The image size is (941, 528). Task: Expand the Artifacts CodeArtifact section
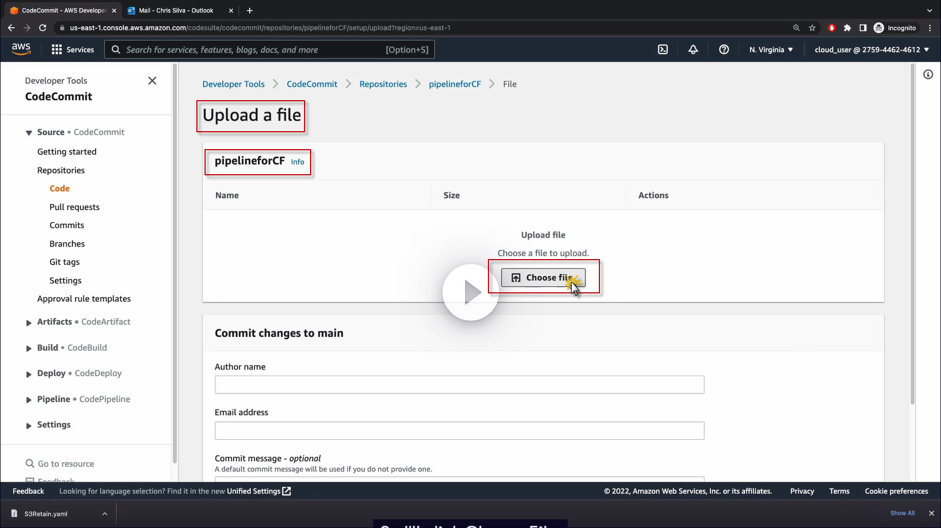(x=29, y=323)
